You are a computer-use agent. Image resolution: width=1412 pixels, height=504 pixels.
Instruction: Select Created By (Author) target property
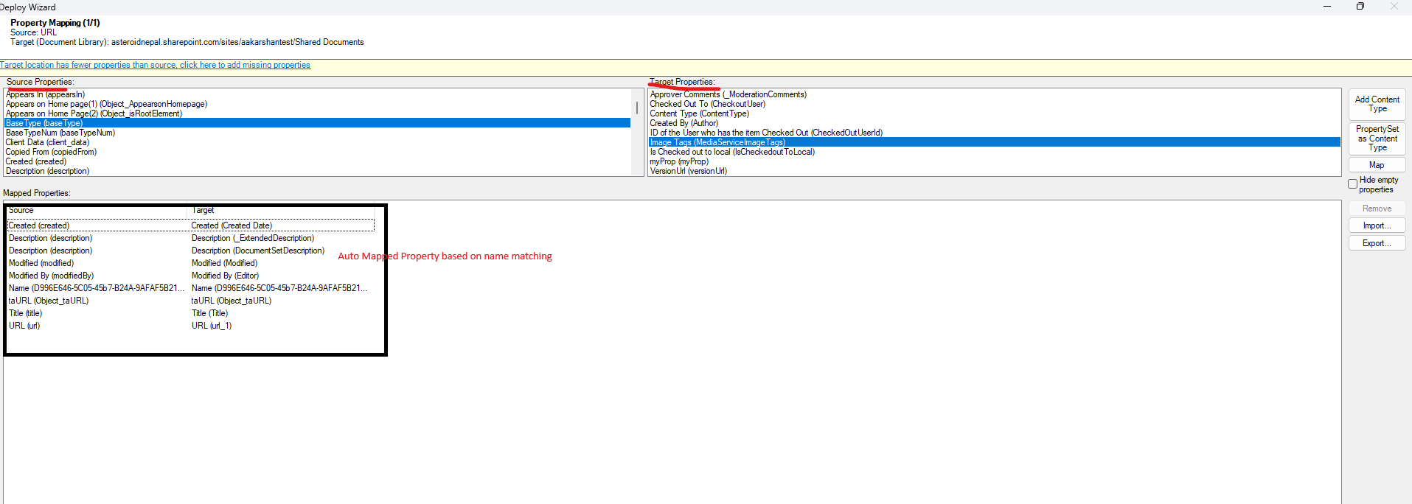(994, 123)
